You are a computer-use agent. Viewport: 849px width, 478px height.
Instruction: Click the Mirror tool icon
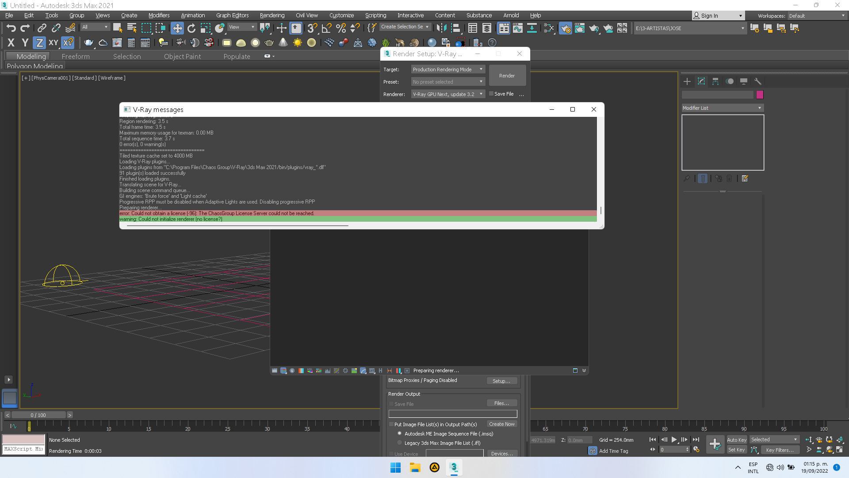point(441,28)
